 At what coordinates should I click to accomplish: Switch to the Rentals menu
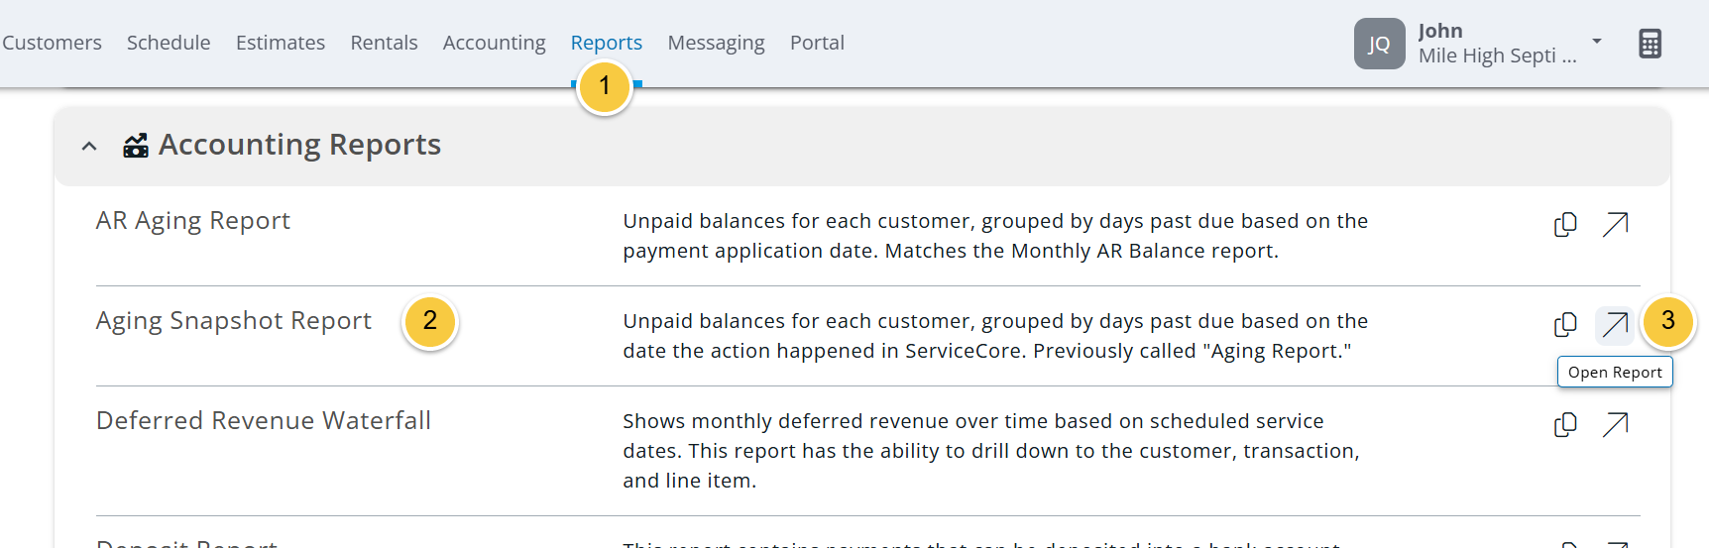pos(384,43)
